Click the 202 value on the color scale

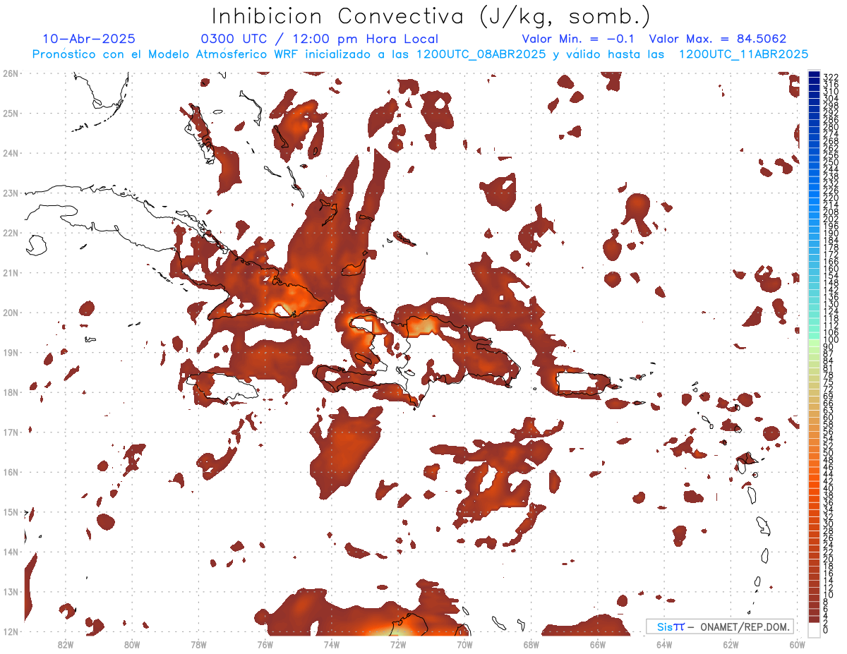coord(830,219)
